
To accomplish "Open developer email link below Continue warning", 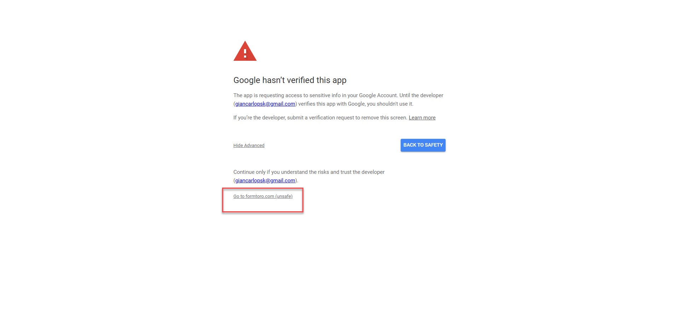I will coord(265,181).
